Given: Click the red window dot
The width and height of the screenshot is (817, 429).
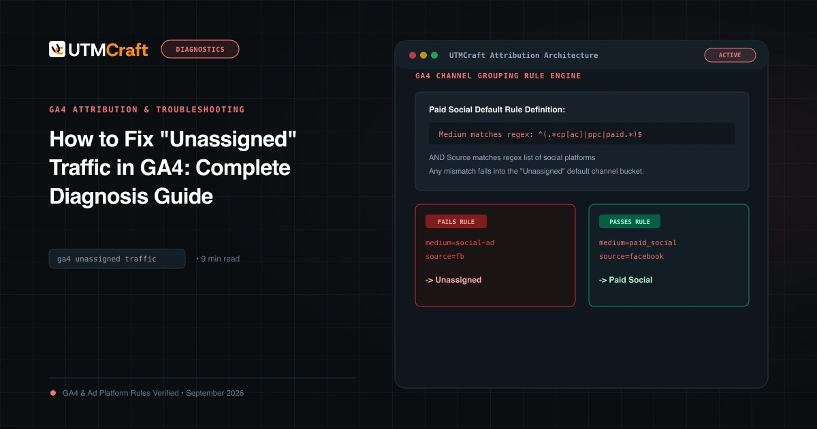Looking at the screenshot, I should [412, 55].
